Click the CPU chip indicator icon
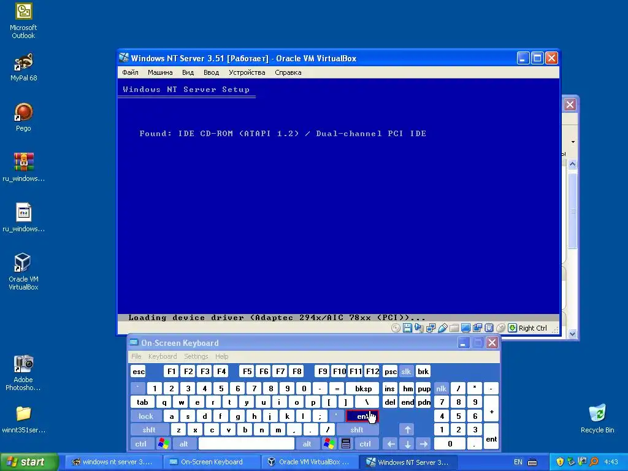This screenshot has width=628, height=471. pos(489,328)
